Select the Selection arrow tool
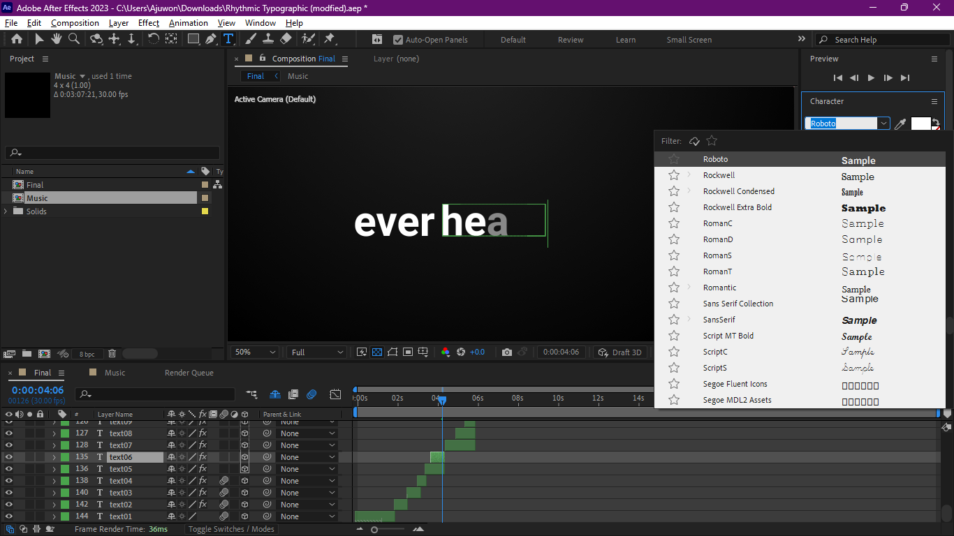This screenshot has width=954, height=536. point(39,39)
